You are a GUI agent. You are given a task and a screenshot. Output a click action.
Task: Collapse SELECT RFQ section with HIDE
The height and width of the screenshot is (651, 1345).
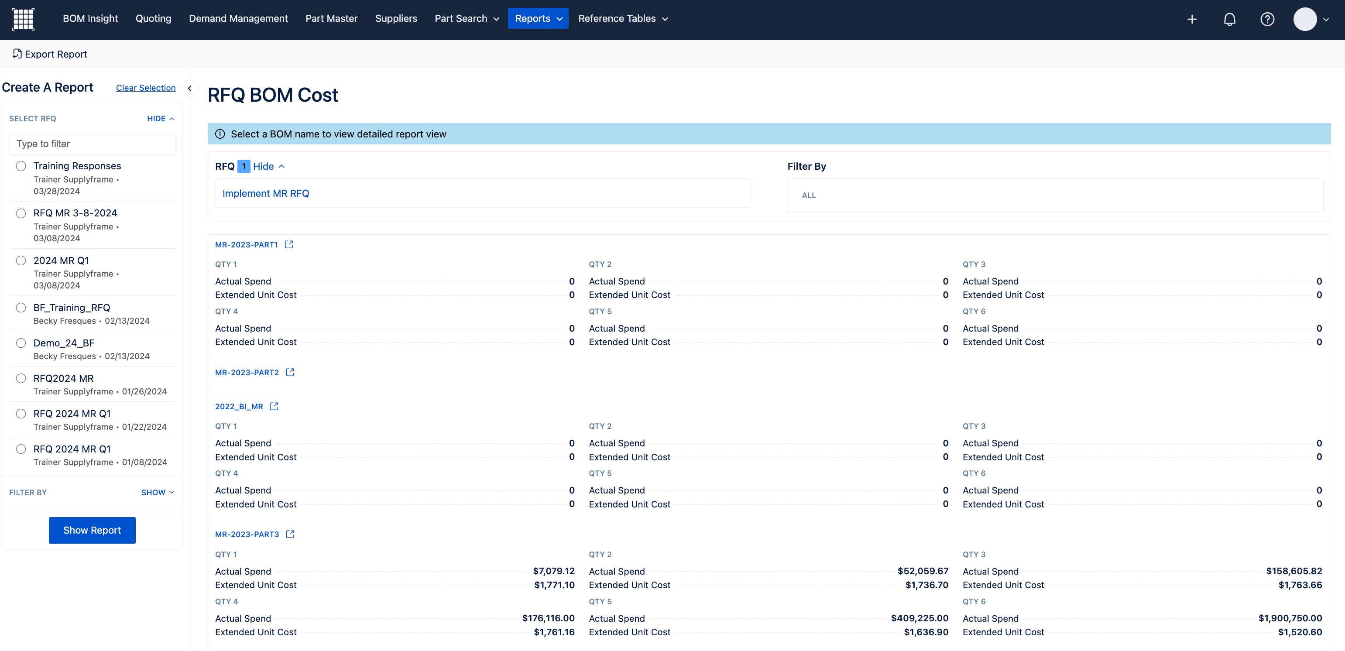click(160, 119)
